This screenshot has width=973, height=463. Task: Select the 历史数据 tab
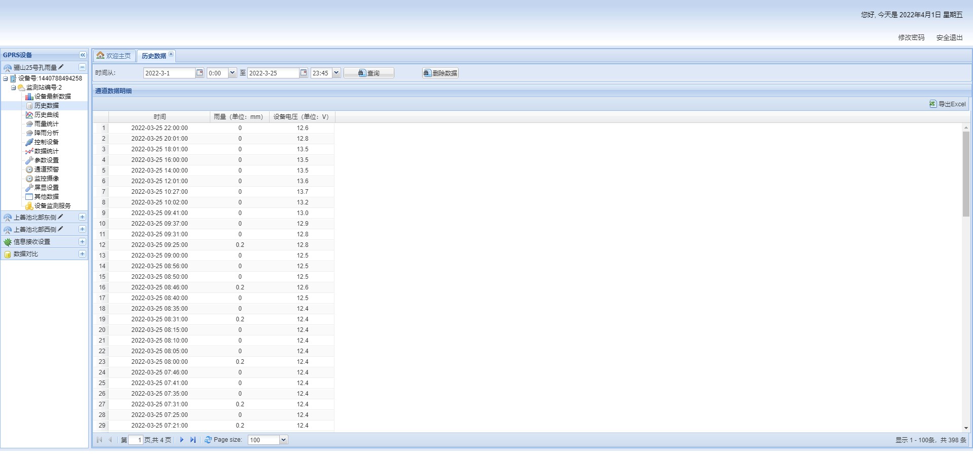[154, 56]
